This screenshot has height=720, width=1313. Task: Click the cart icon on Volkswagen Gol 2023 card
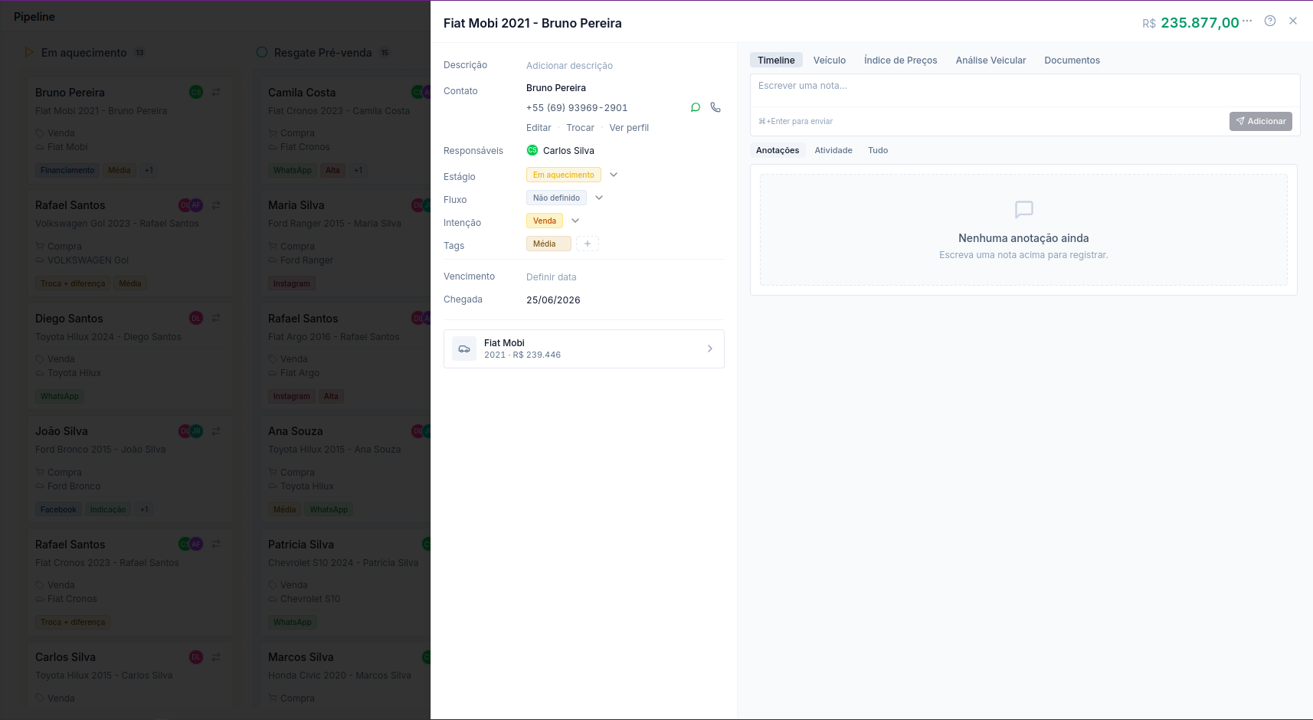pyautogui.click(x=40, y=247)
